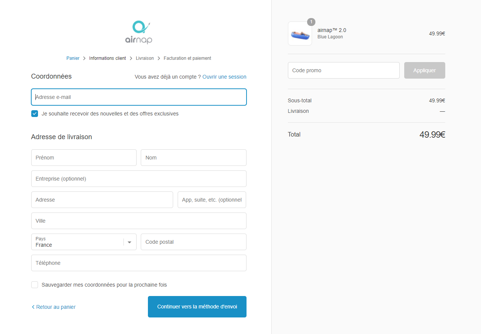Click the Adresse input field
The height and width of the screenshot is (334, 481).
[x=102, y=200]
